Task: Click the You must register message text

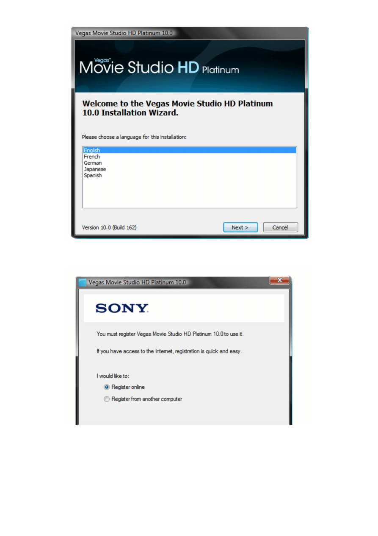Action: click(170, 334)
